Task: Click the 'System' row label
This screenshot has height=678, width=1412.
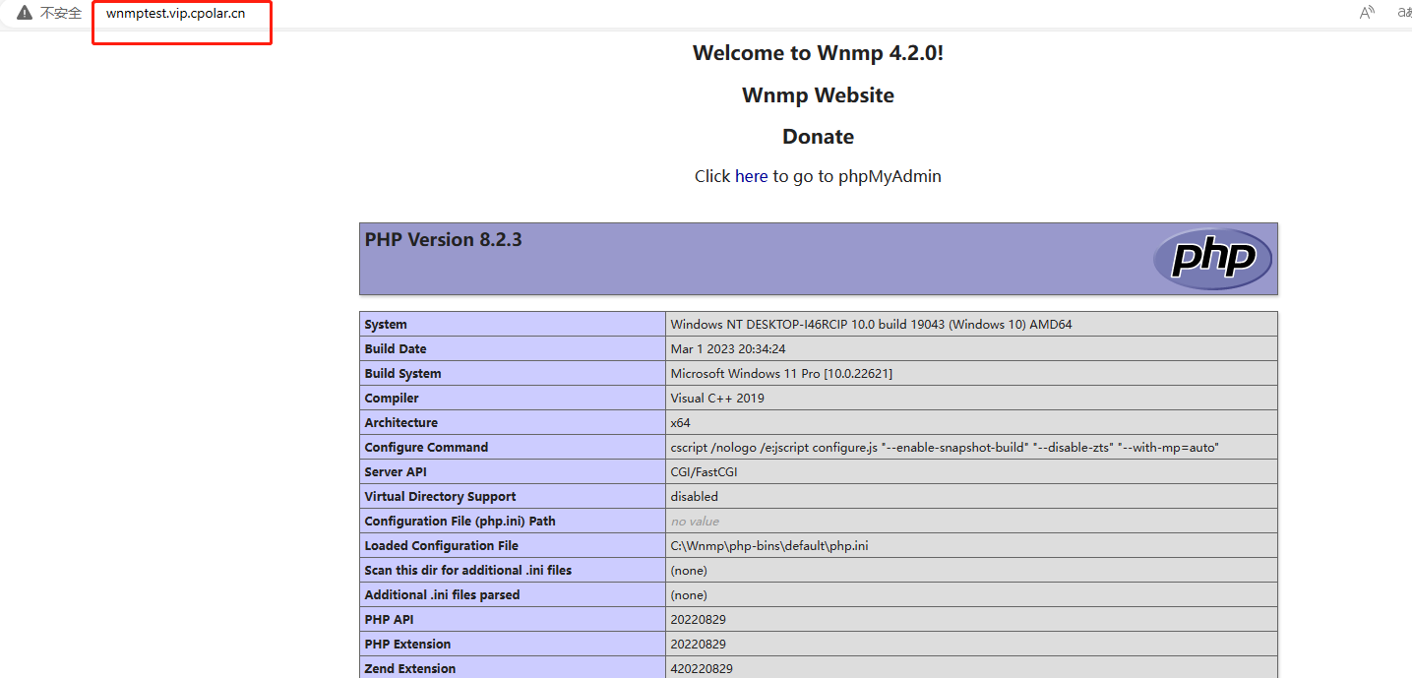Action: click(x=386, y=325)
